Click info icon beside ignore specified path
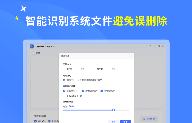The height and width of the screenshot is (123, 192). (81, 96)
